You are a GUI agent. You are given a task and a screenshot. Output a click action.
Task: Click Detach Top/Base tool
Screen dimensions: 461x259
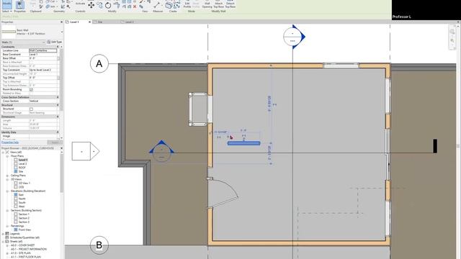230,4
